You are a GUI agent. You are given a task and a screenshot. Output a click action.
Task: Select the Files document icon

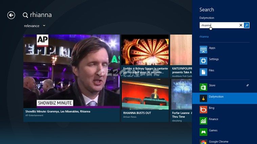pyautogui.click(x=203, y=72)
